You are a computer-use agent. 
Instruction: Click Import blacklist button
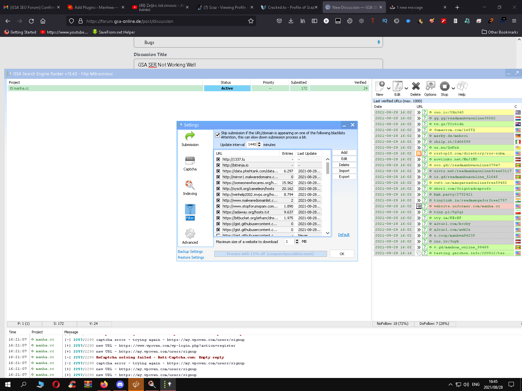tap(344, 171)
